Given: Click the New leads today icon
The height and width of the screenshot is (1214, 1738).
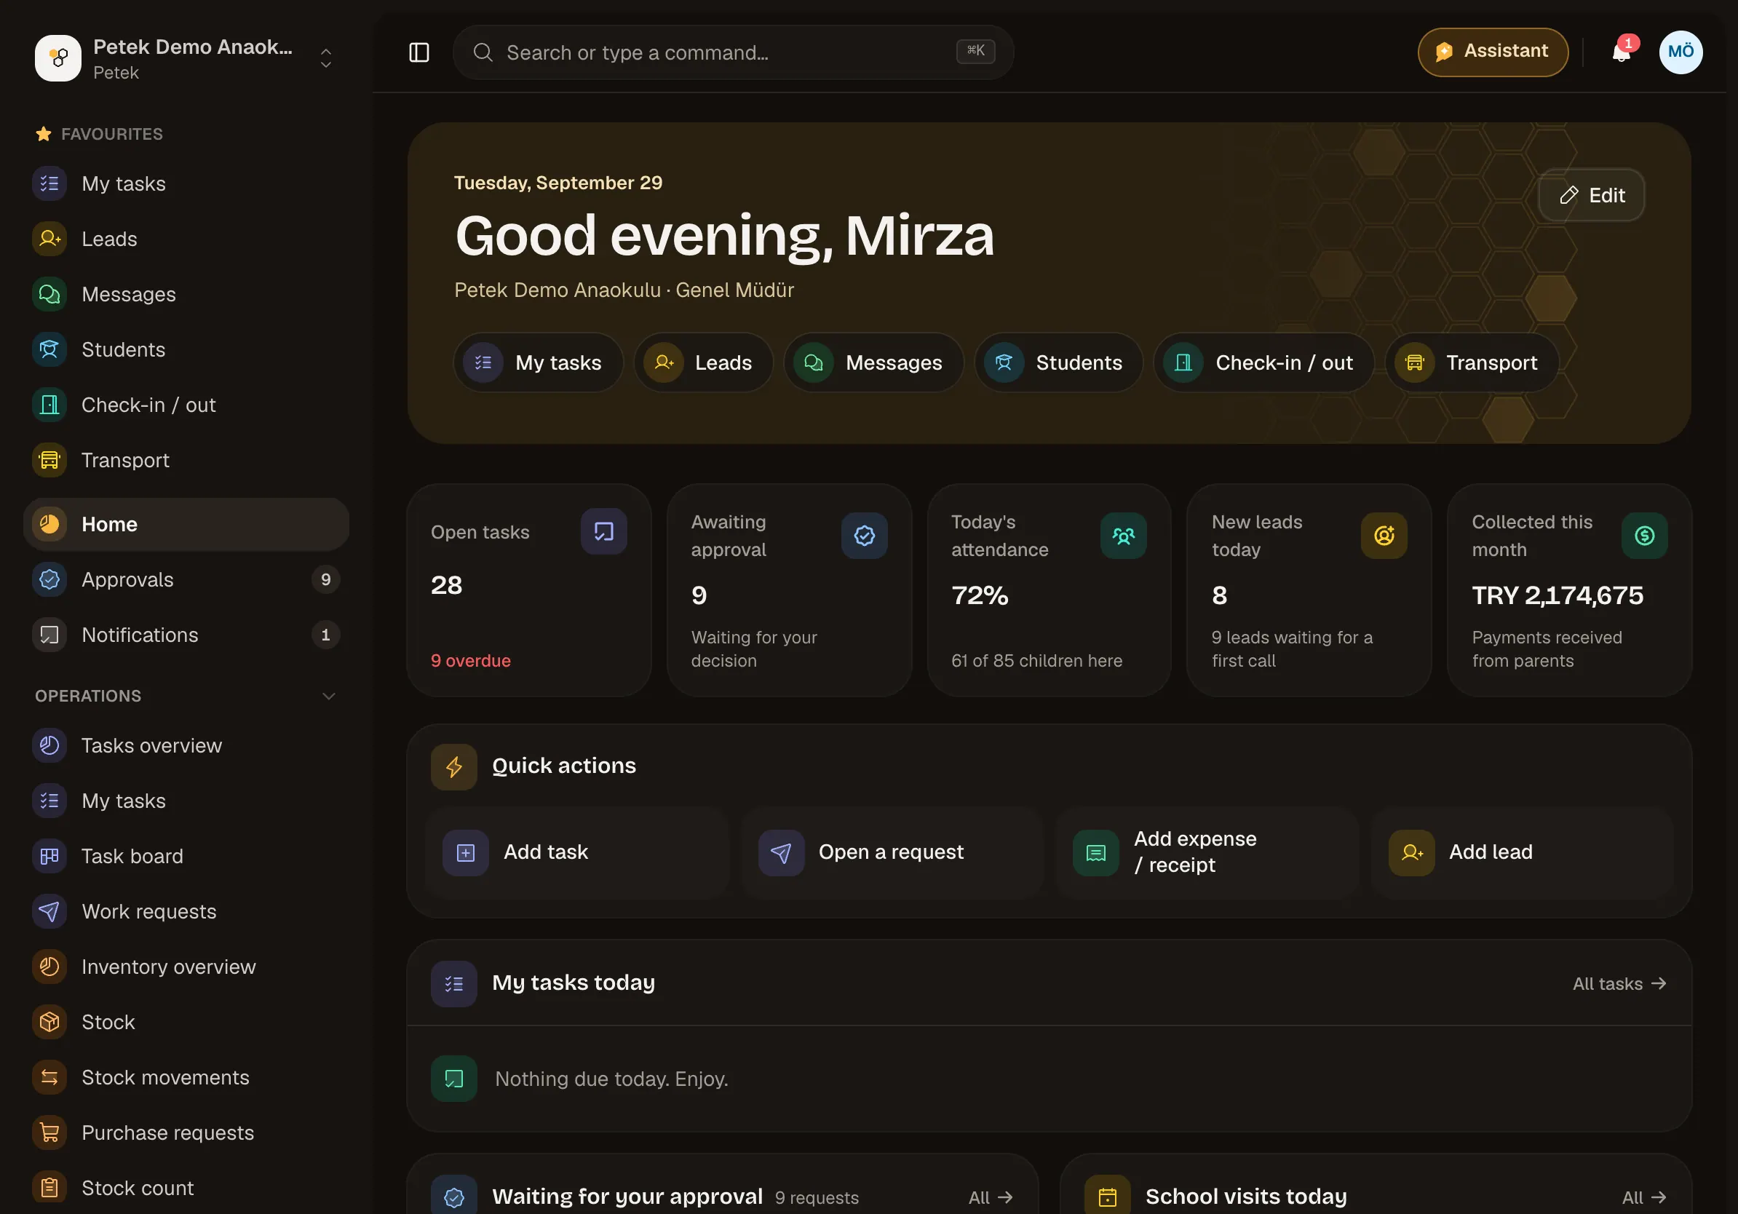Looking at the screenshot, I should 1384,536.
